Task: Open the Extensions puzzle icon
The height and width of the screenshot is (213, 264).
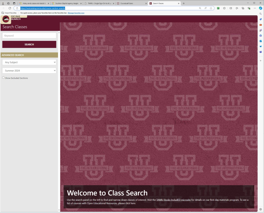Action: [224, 8]
